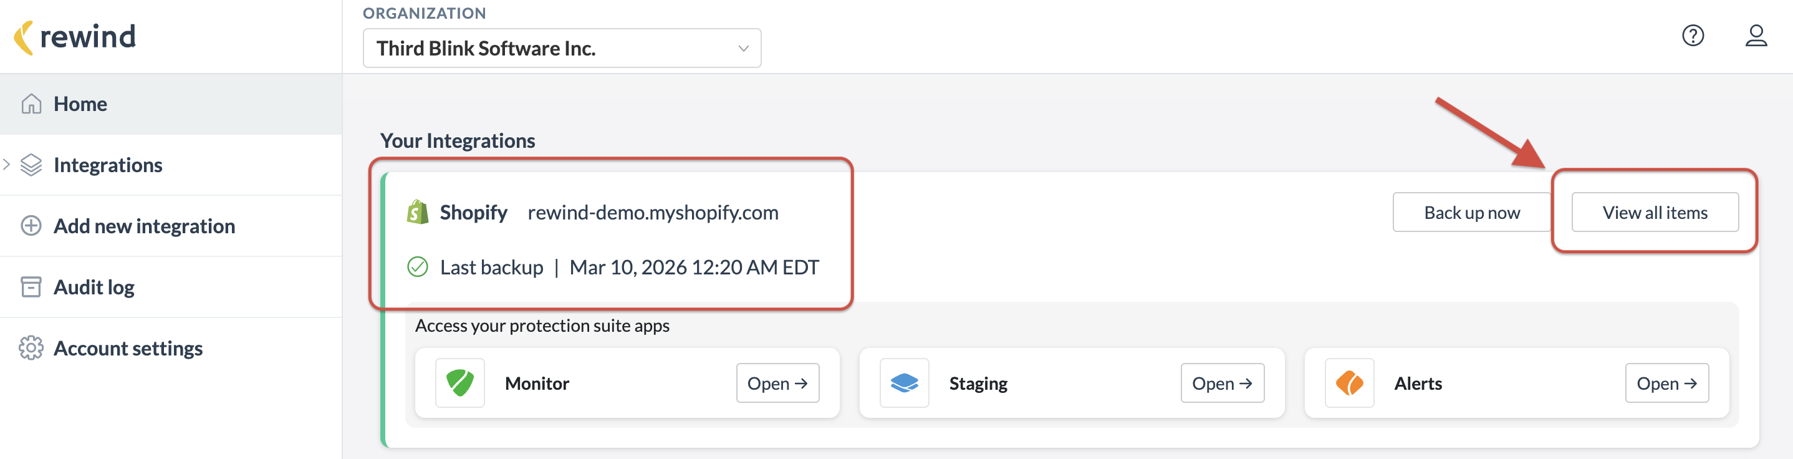The height and width of the screenshot is (459, 1793).
Task: Click the rewind-demo.myshopify.com store name
Action: coord(652,213)
